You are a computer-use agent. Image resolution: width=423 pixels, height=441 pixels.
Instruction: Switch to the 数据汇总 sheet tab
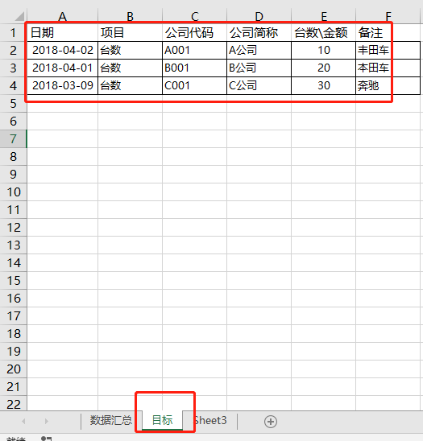[110, 420]
